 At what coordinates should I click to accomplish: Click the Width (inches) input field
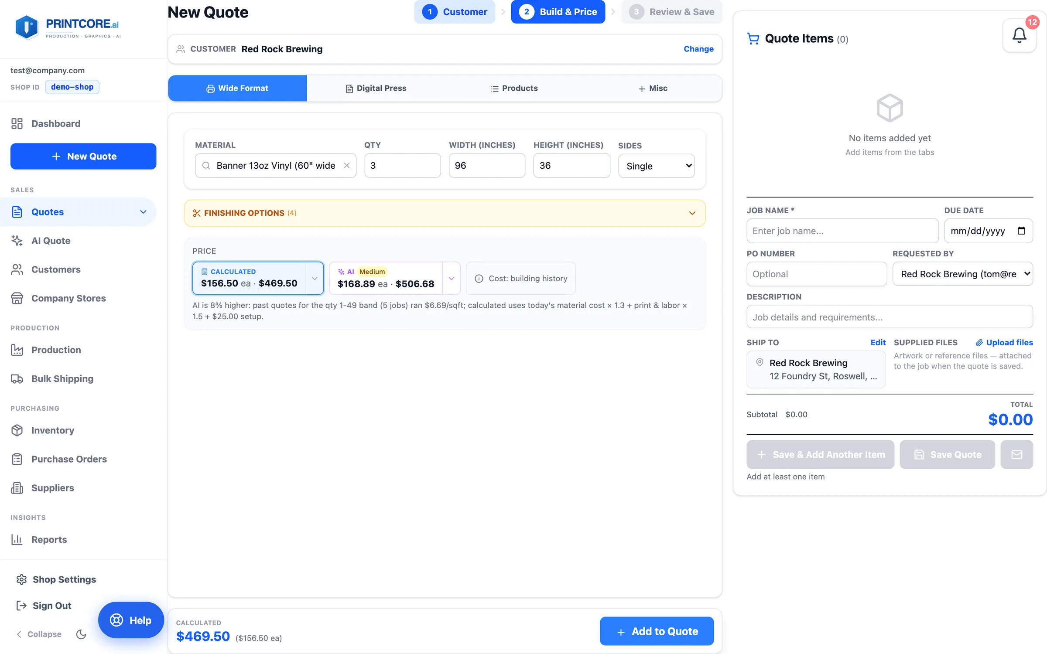click(487, 166)
